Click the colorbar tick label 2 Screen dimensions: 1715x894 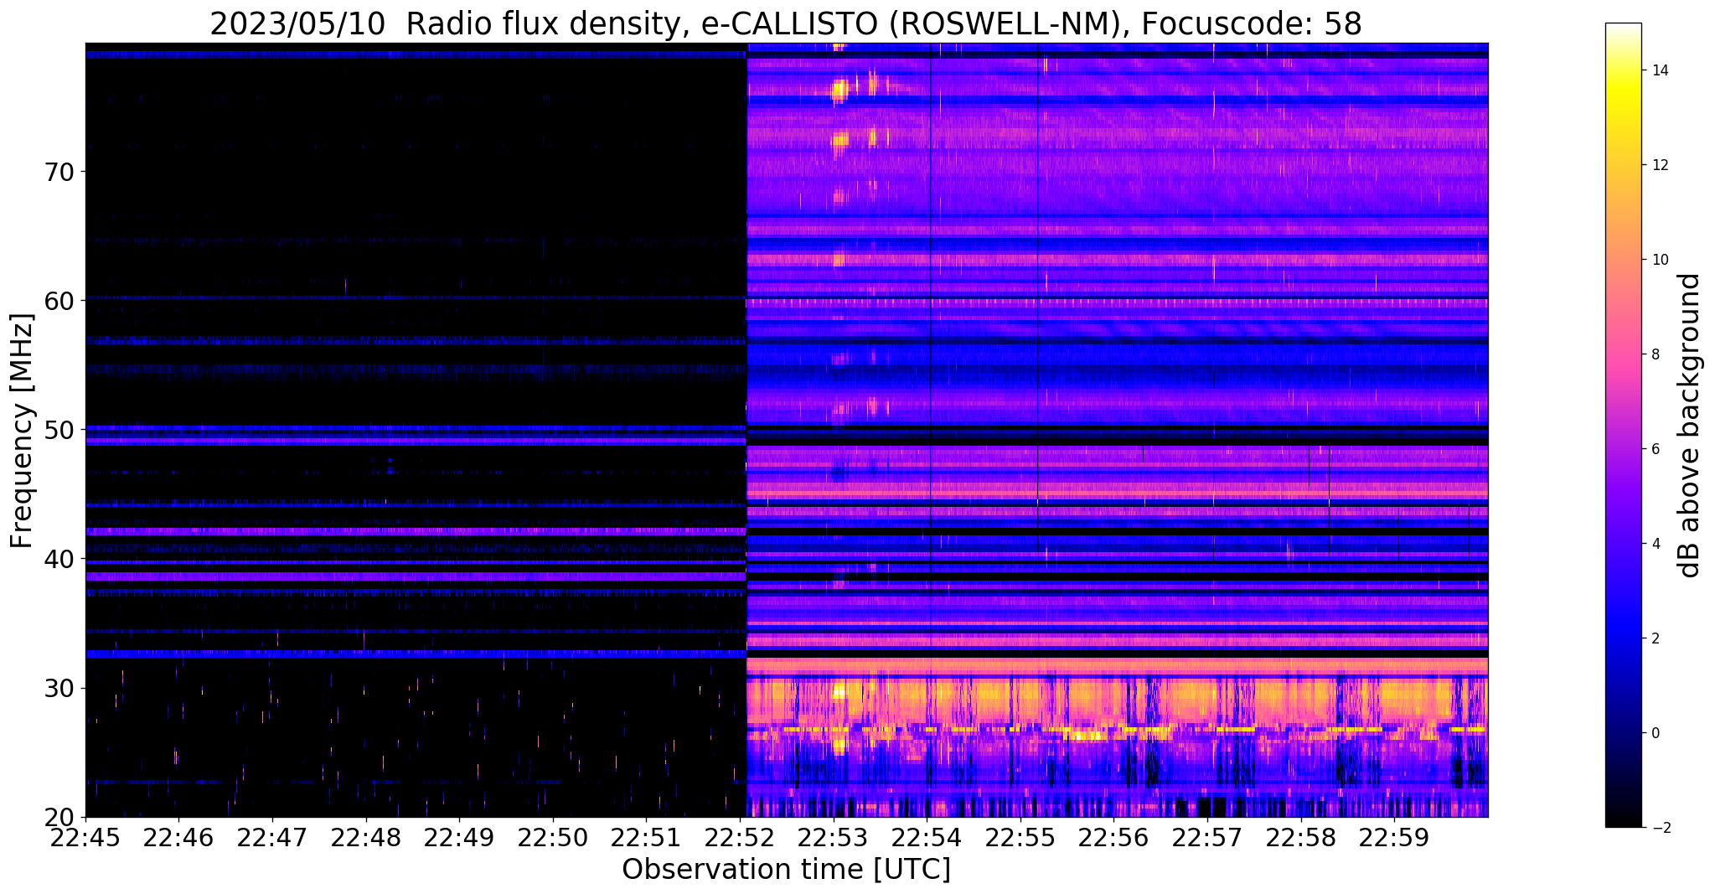click(x=1655, y=638)
